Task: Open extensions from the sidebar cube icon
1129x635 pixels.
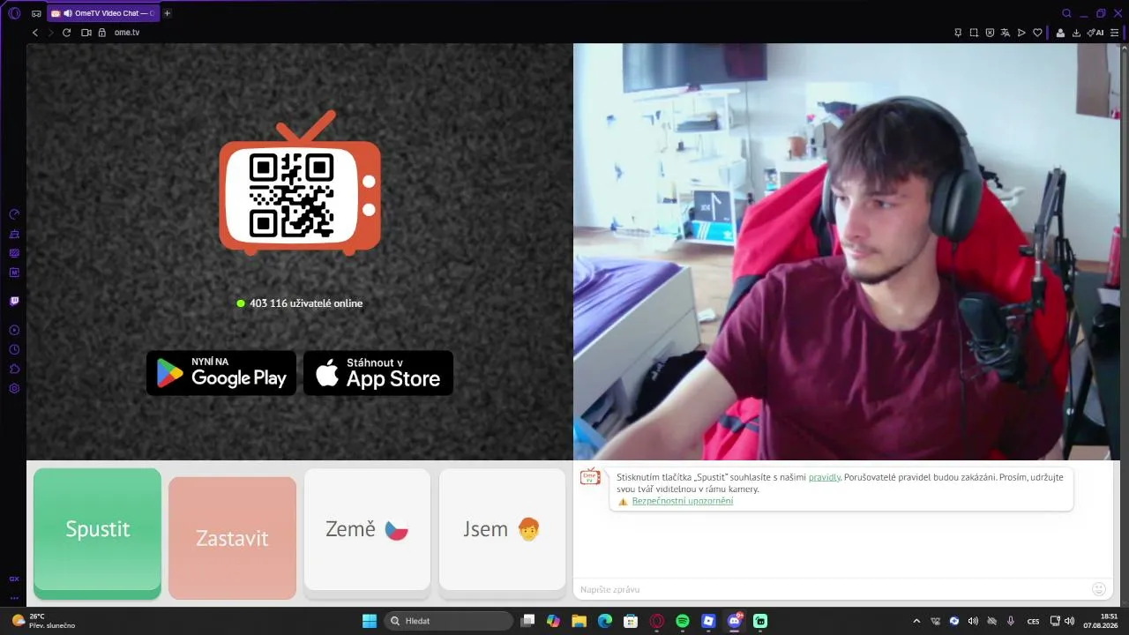Action: click(x=14, y=369)
